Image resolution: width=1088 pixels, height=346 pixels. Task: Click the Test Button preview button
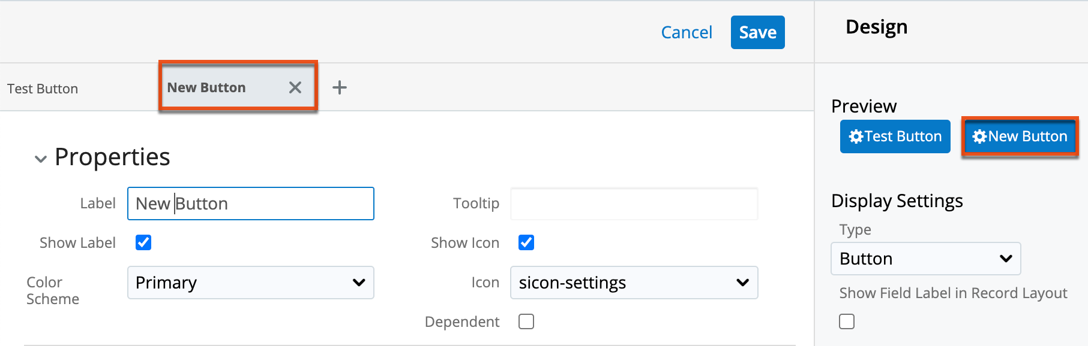[894, 136]
